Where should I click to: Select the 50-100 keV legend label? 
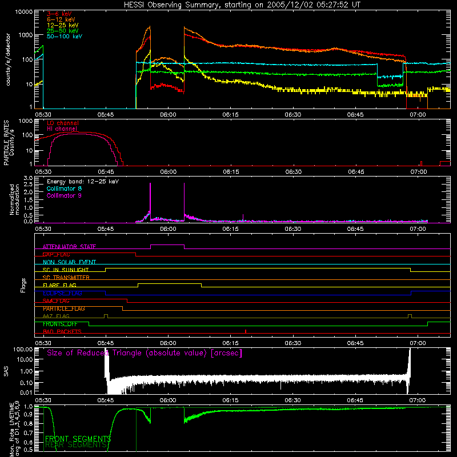[65, 37]
